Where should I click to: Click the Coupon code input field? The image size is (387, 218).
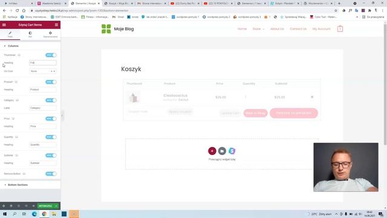click(146, 111)
